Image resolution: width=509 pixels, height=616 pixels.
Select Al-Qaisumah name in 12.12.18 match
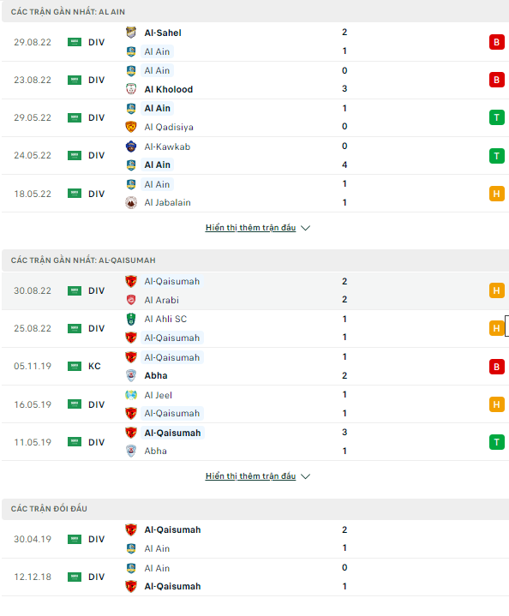pyautogui.click(x=172, y=586)
